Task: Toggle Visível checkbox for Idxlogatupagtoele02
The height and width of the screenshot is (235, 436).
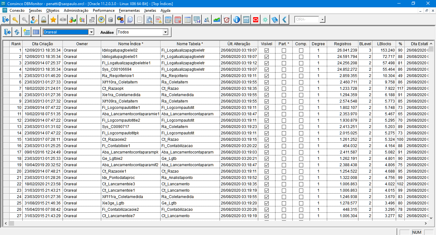Action: 267,50
